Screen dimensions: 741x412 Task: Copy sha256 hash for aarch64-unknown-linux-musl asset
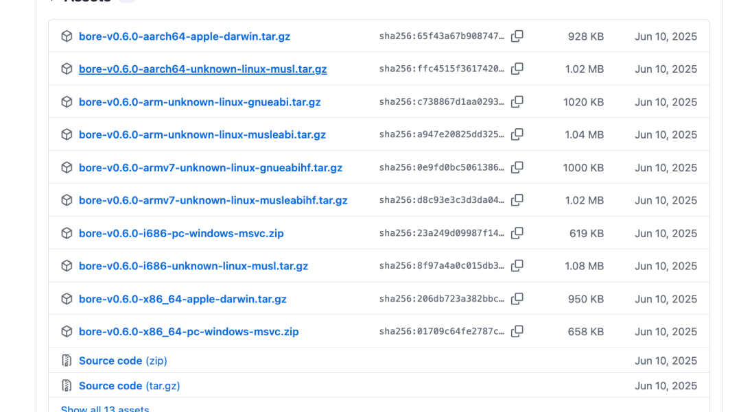517,69
